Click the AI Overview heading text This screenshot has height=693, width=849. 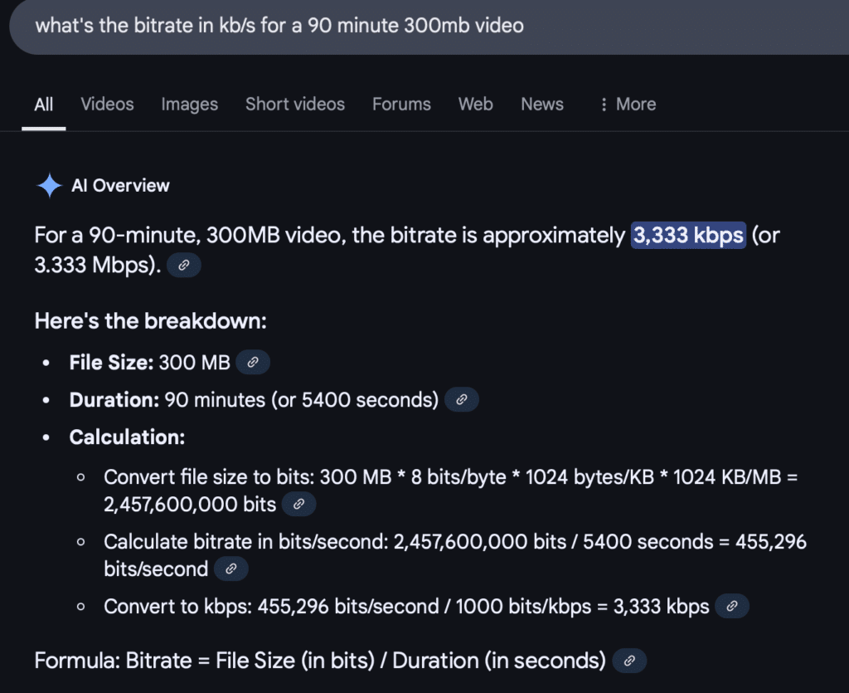tap(120, 186)
